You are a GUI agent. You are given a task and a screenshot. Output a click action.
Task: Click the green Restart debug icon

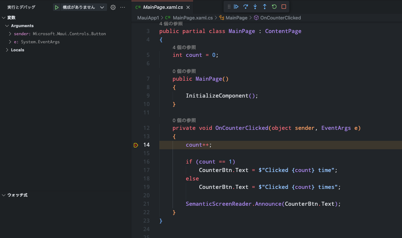tap(274, 6)
